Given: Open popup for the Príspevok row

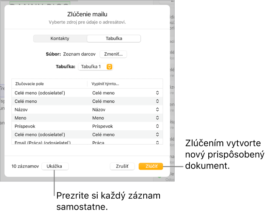Looking at the screenshot, I should point(157,126).
